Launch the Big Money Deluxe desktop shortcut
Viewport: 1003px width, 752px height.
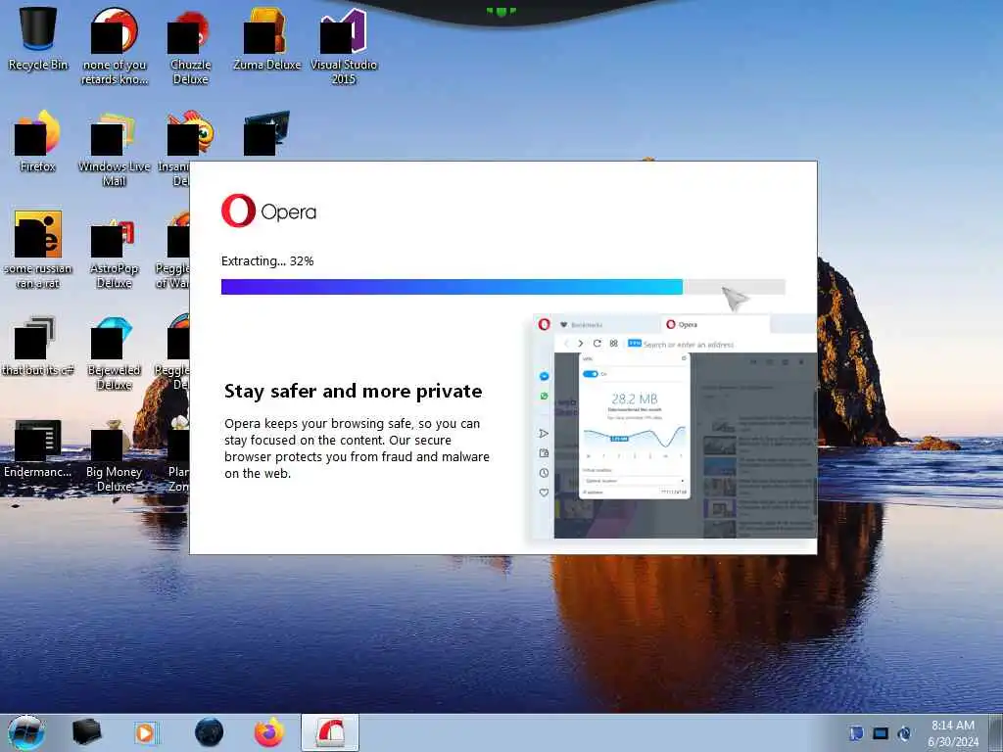[114, 455]
